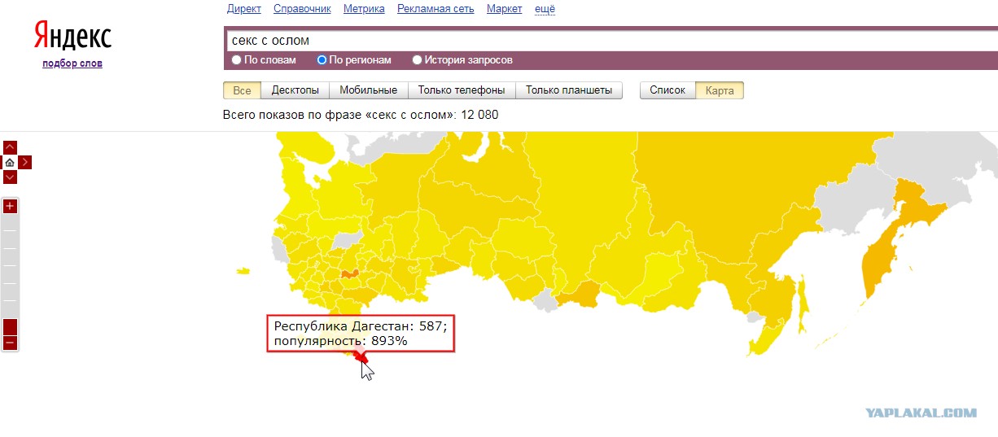This screenshot has height=437, width=998.
Task: Open the "Метрика" link
Action: tap(364, 9)
